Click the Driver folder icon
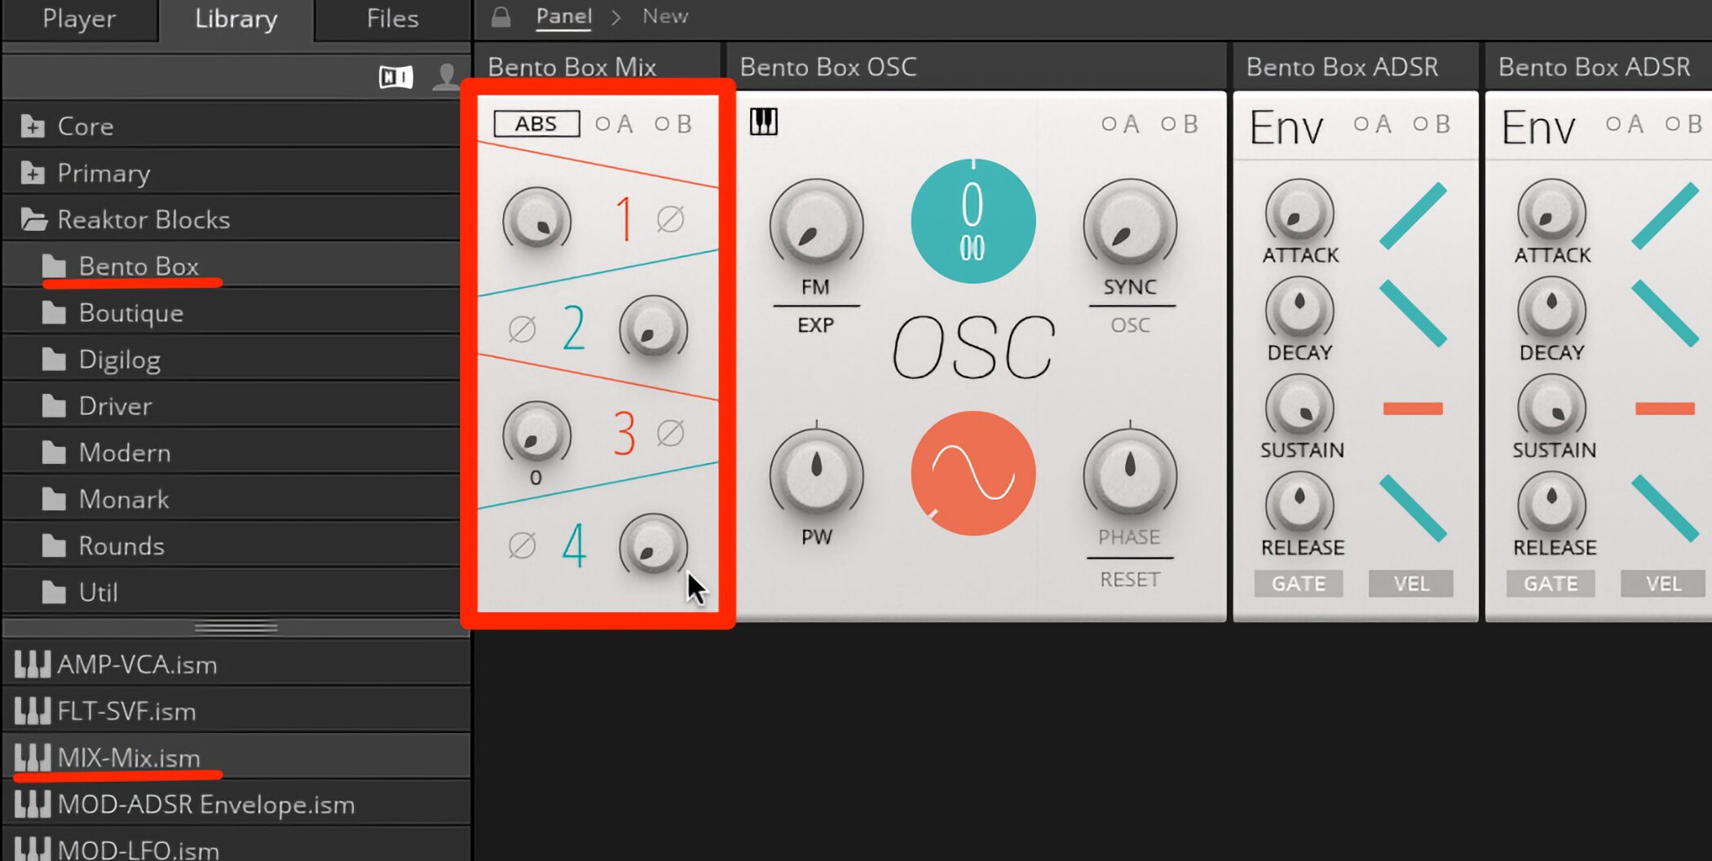 pos(54,406)
